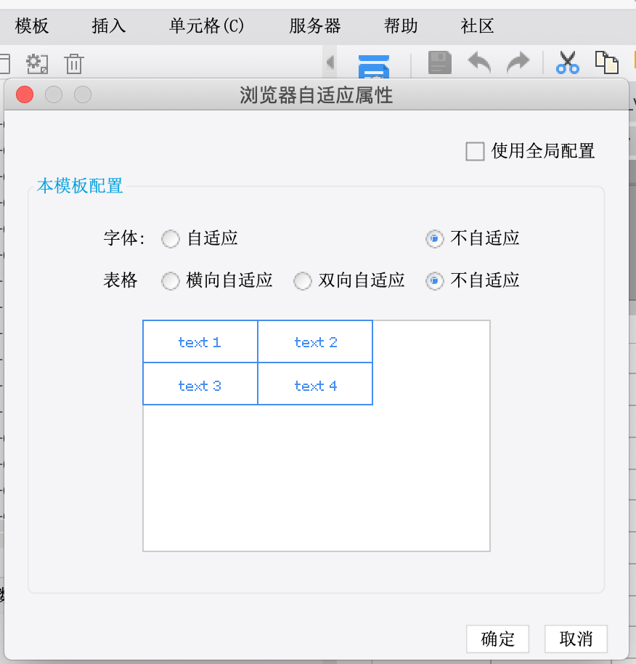636x664 pixels.
Task: Collapse panel with left triangle arrow
Action: 330,62
